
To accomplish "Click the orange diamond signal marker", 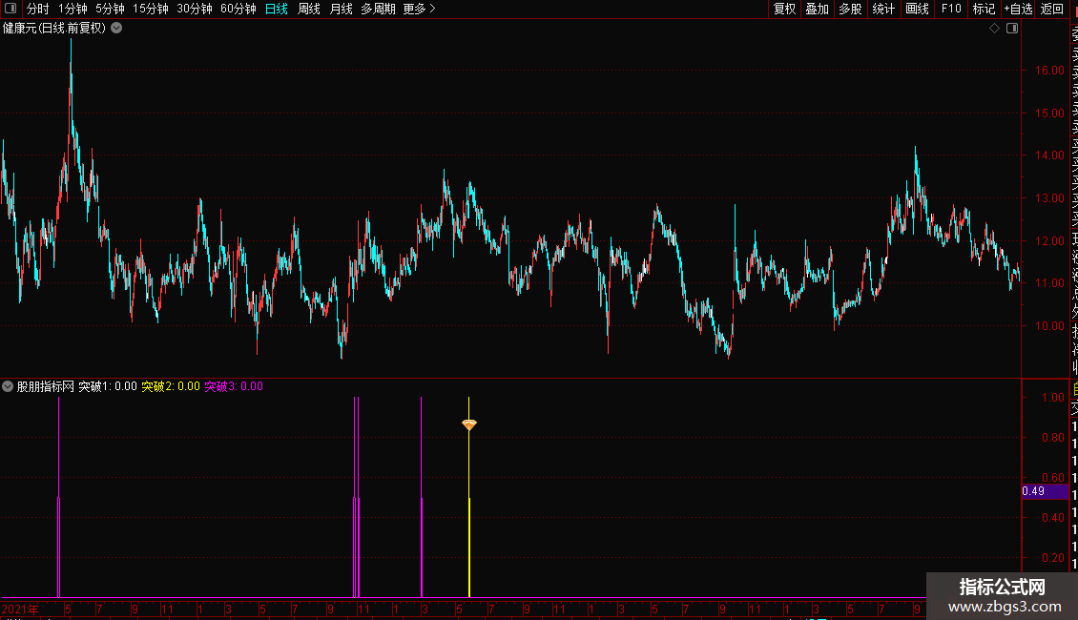I will click(x=468, y=424).
